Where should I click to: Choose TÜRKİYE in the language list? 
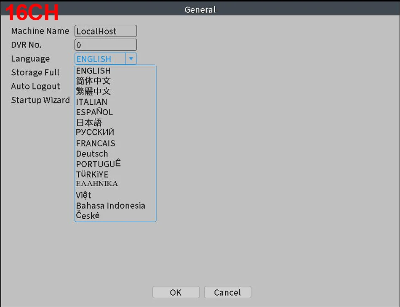92,175
